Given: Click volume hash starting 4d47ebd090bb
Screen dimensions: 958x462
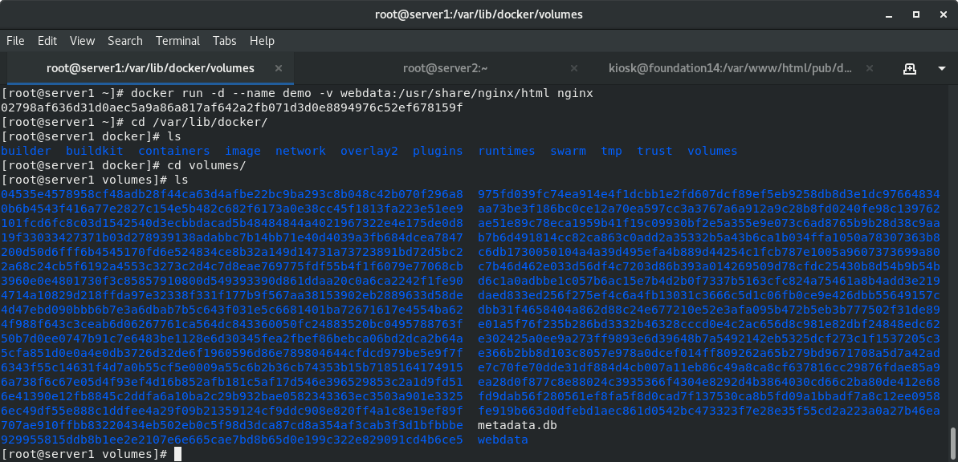Looking at the screenshot, I should pos(232,310).
